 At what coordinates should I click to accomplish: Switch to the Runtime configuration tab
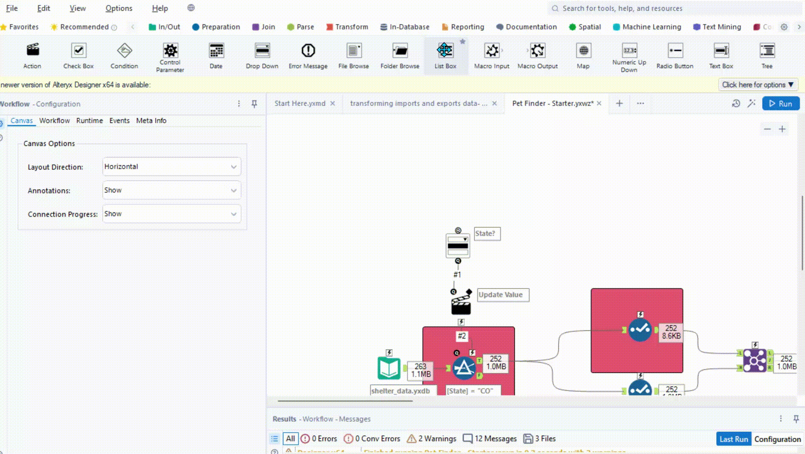(x=89, y=121)
